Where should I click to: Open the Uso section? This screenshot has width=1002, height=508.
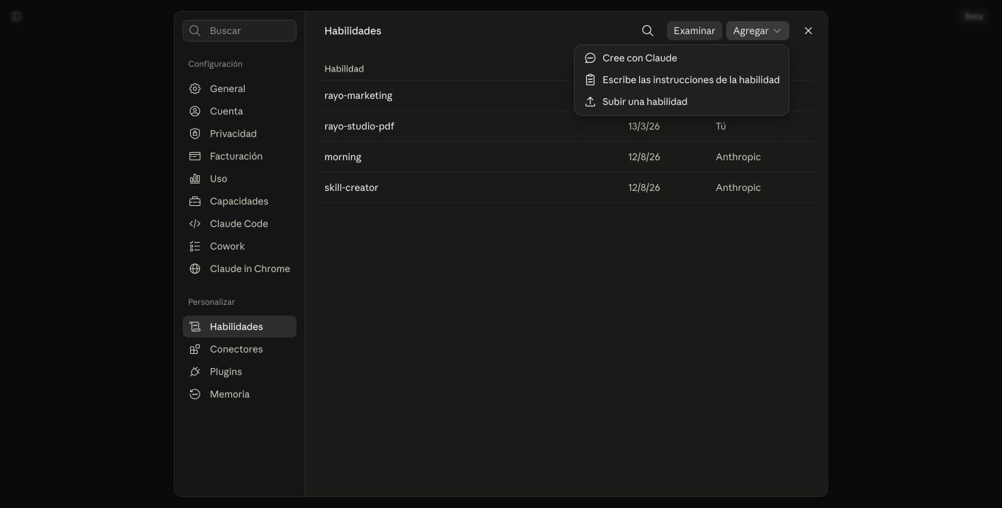pyautogui.click(x=239, y=179)
